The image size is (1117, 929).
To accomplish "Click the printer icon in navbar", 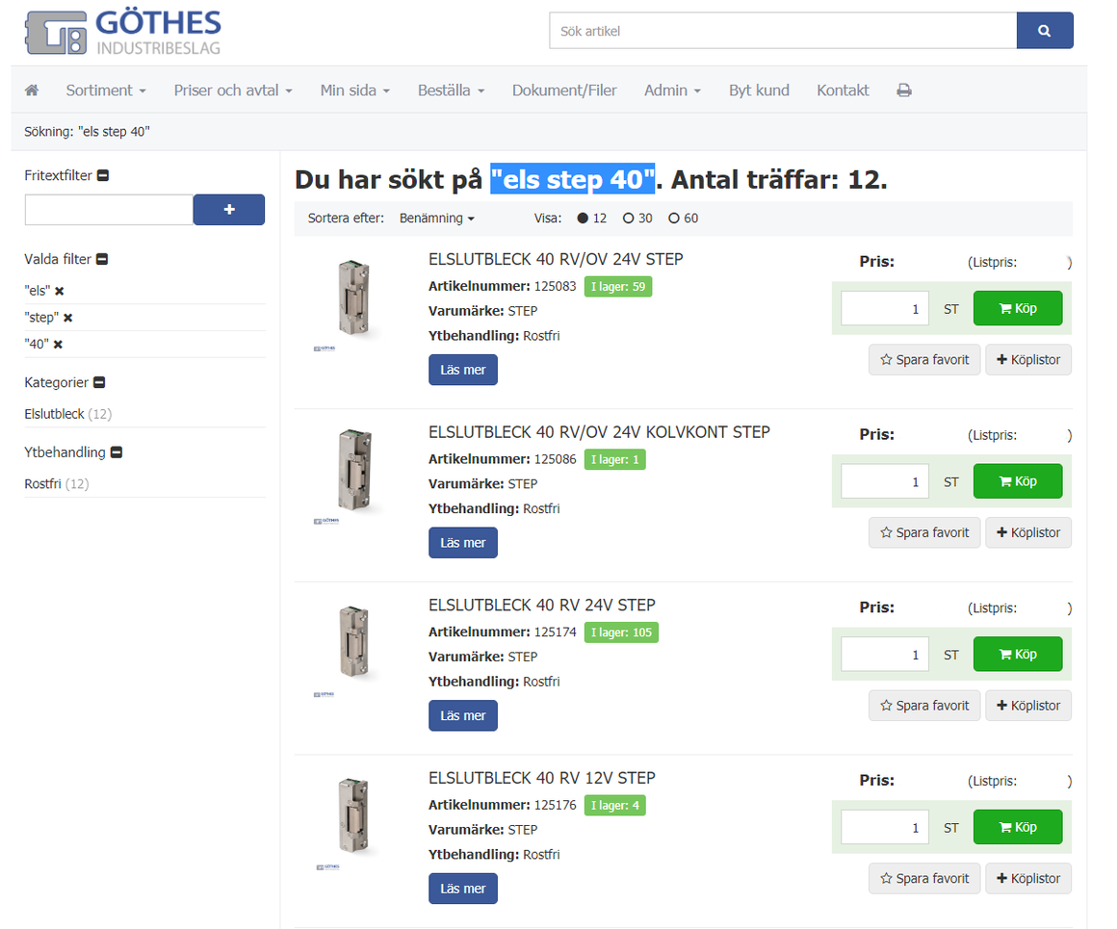I will 904,90.
